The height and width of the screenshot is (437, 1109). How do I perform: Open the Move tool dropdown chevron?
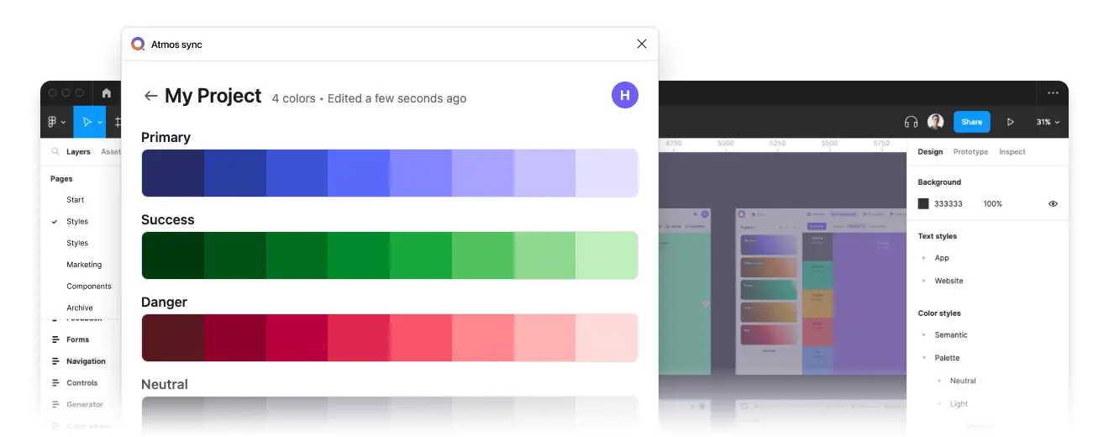(100, 123)
